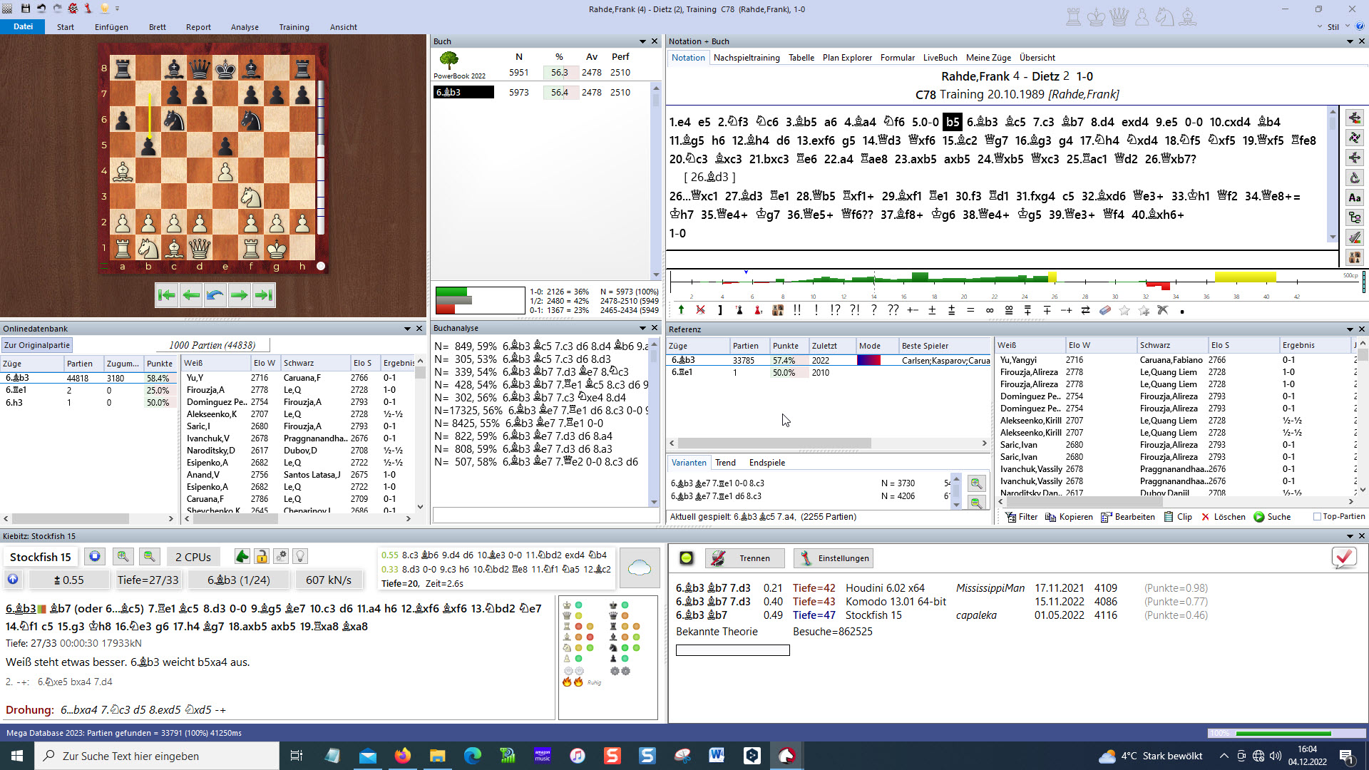
Task: Undo using the title bar arrow
Action: click(41, 9)
